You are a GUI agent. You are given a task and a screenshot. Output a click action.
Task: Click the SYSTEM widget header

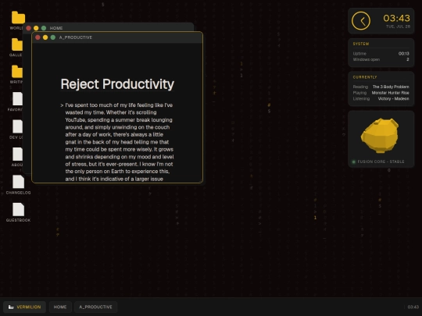[361, 44]
